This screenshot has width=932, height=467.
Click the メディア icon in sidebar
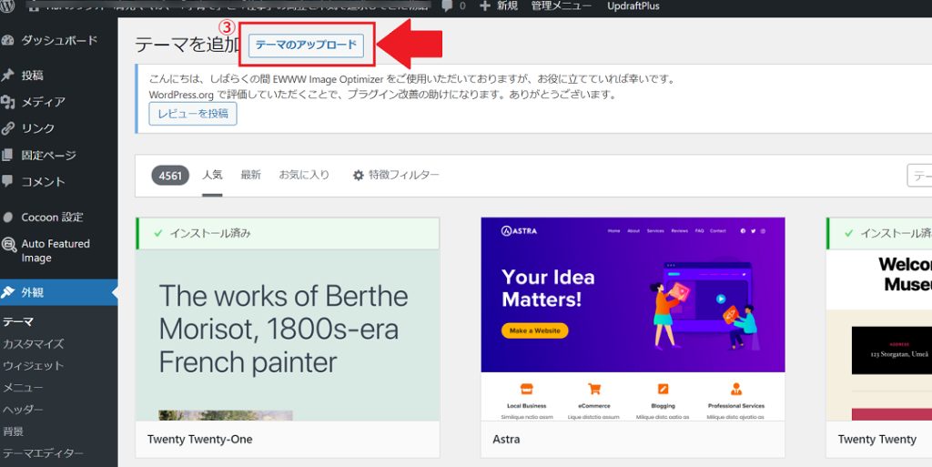pos(7,102)
